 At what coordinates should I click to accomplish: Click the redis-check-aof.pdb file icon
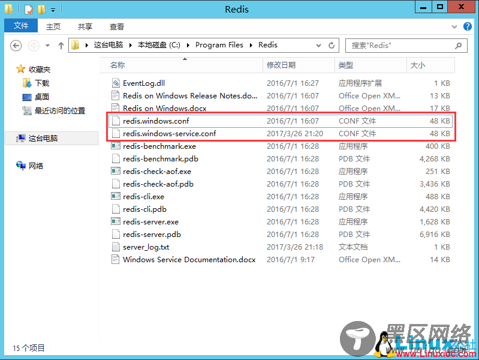click(x=116, y=184)
